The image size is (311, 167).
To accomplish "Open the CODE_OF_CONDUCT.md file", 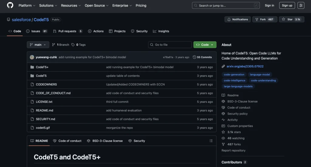I will pyautogui.click(x=53, y=93).
